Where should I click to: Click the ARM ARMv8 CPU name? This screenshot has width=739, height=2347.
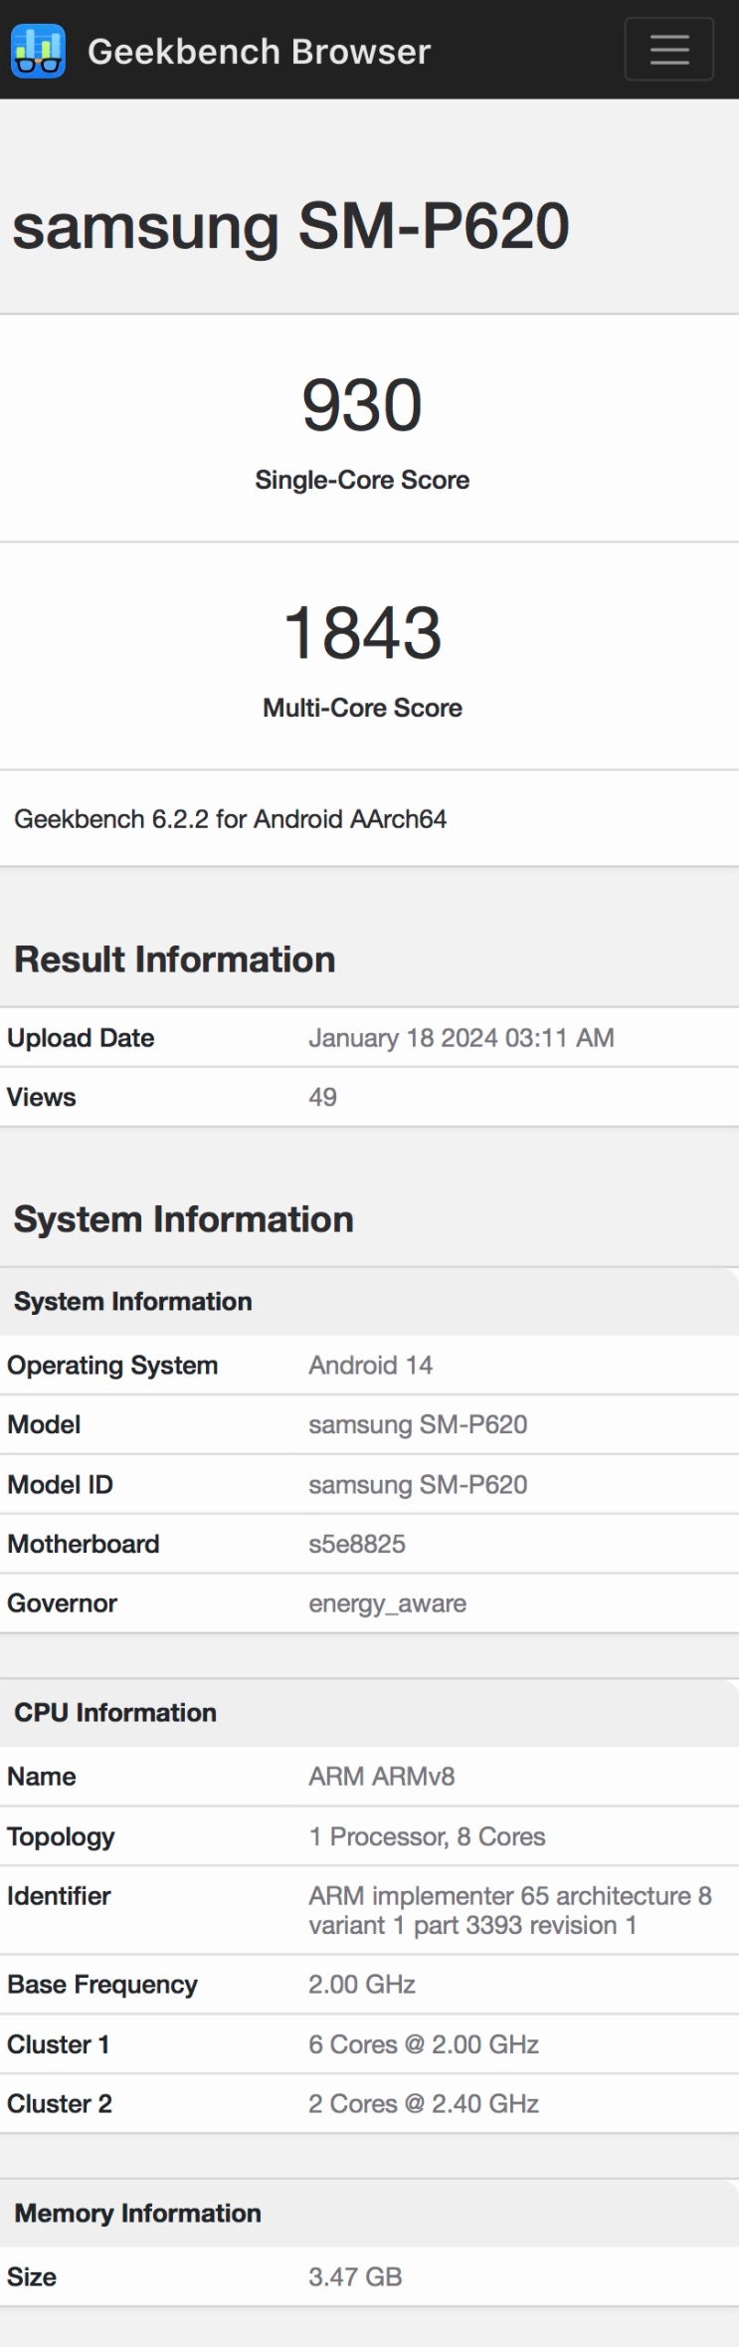381,1777
